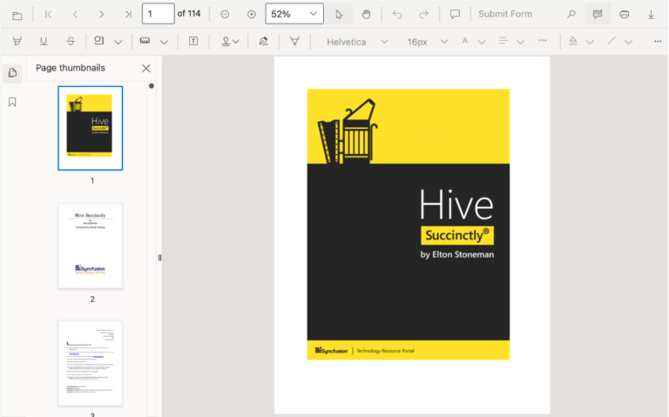Download the PDF file
Viewport: 669px width, 417px height.
651,15
